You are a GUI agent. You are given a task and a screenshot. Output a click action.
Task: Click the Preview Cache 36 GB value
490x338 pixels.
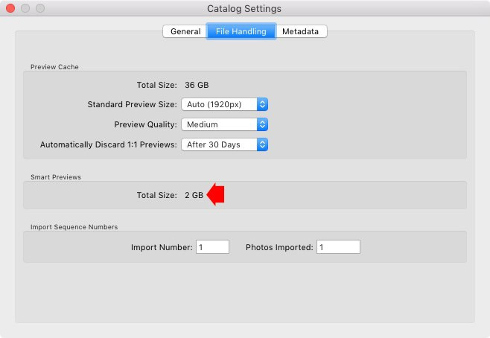click(197, 85)
